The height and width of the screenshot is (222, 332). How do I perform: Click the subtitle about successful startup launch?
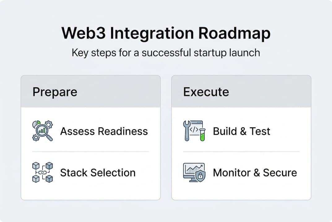coord(166,53)
